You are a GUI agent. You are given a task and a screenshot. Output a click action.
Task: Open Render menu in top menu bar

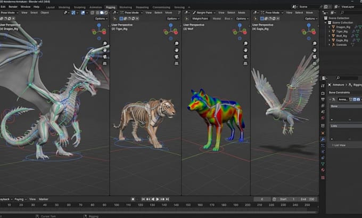[13, 7]
